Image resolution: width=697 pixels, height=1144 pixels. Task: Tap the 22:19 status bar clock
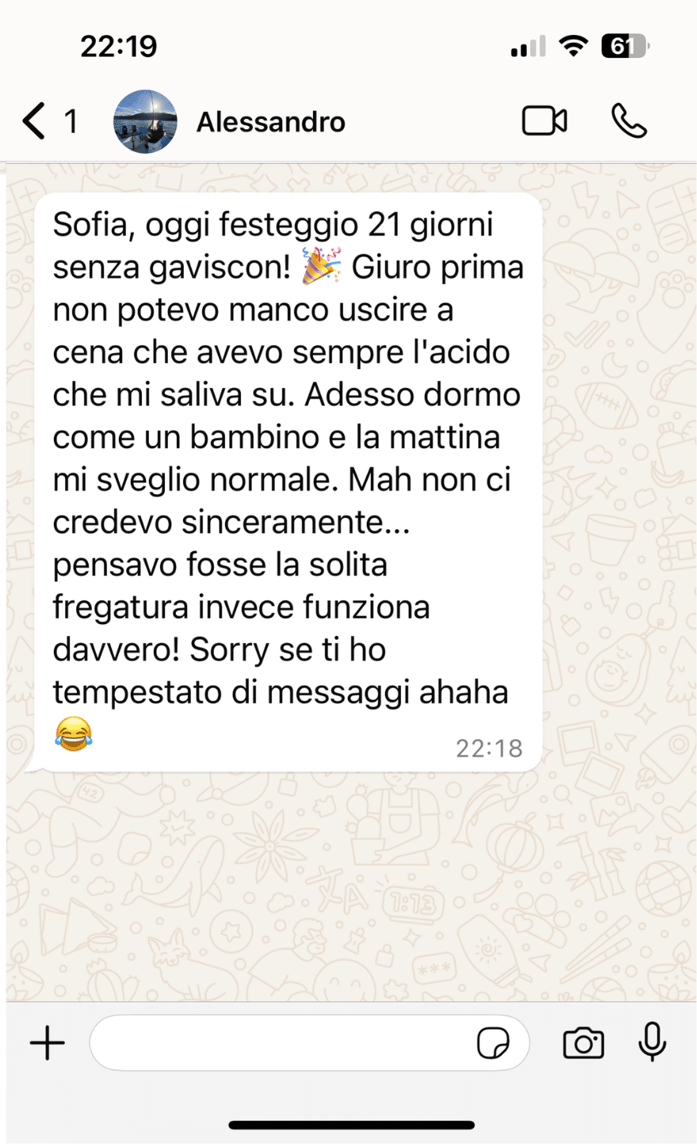[x=119, y=47]
